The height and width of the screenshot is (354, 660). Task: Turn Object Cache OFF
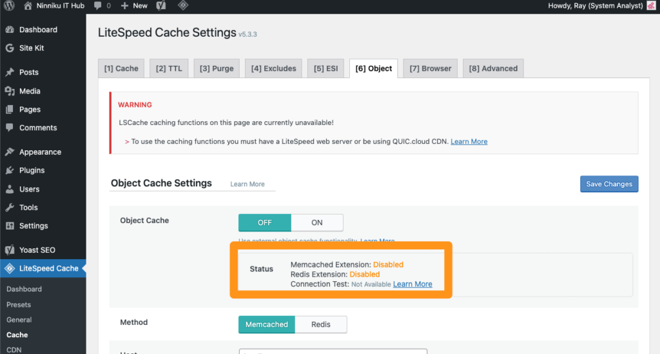point(265,222)
